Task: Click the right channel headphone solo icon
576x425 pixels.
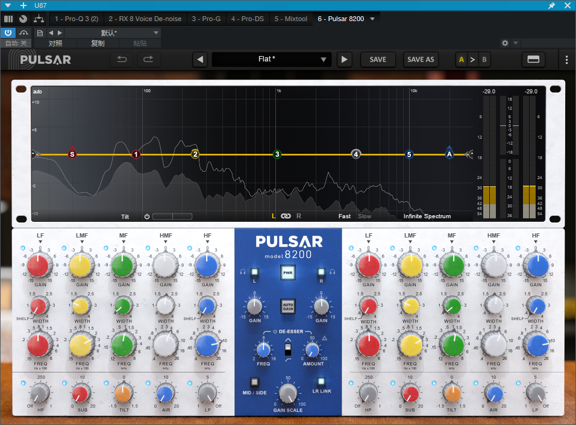Action: [x=333, y=272]
